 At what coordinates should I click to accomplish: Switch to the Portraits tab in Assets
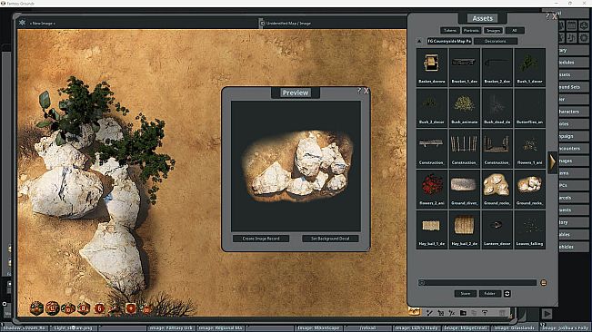click(x=471, y=31)
